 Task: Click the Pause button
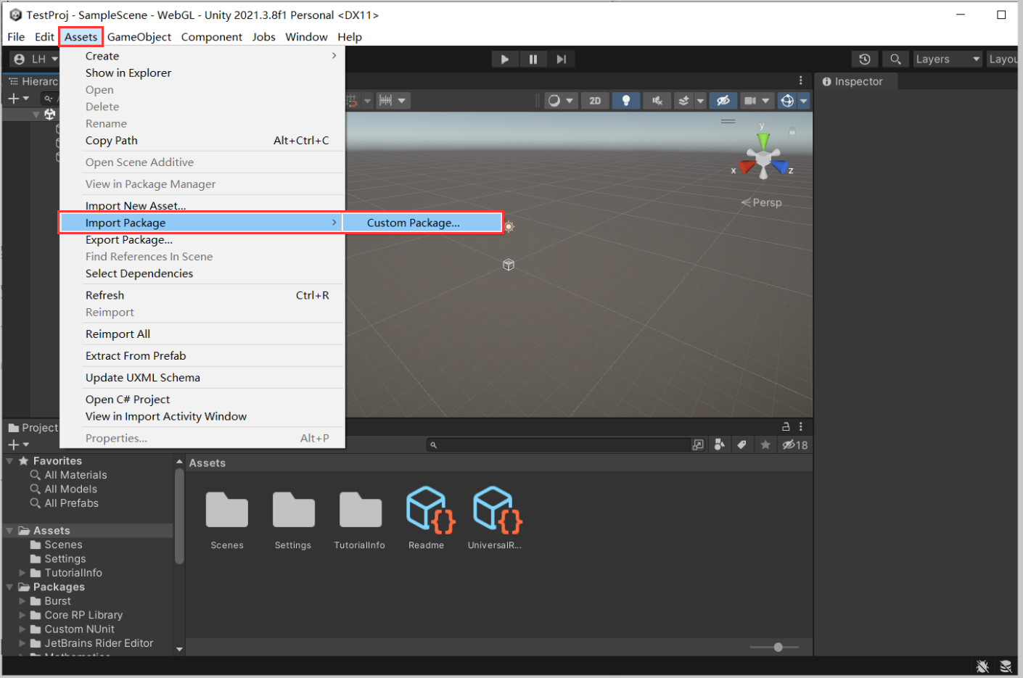(x=533, y=59)
